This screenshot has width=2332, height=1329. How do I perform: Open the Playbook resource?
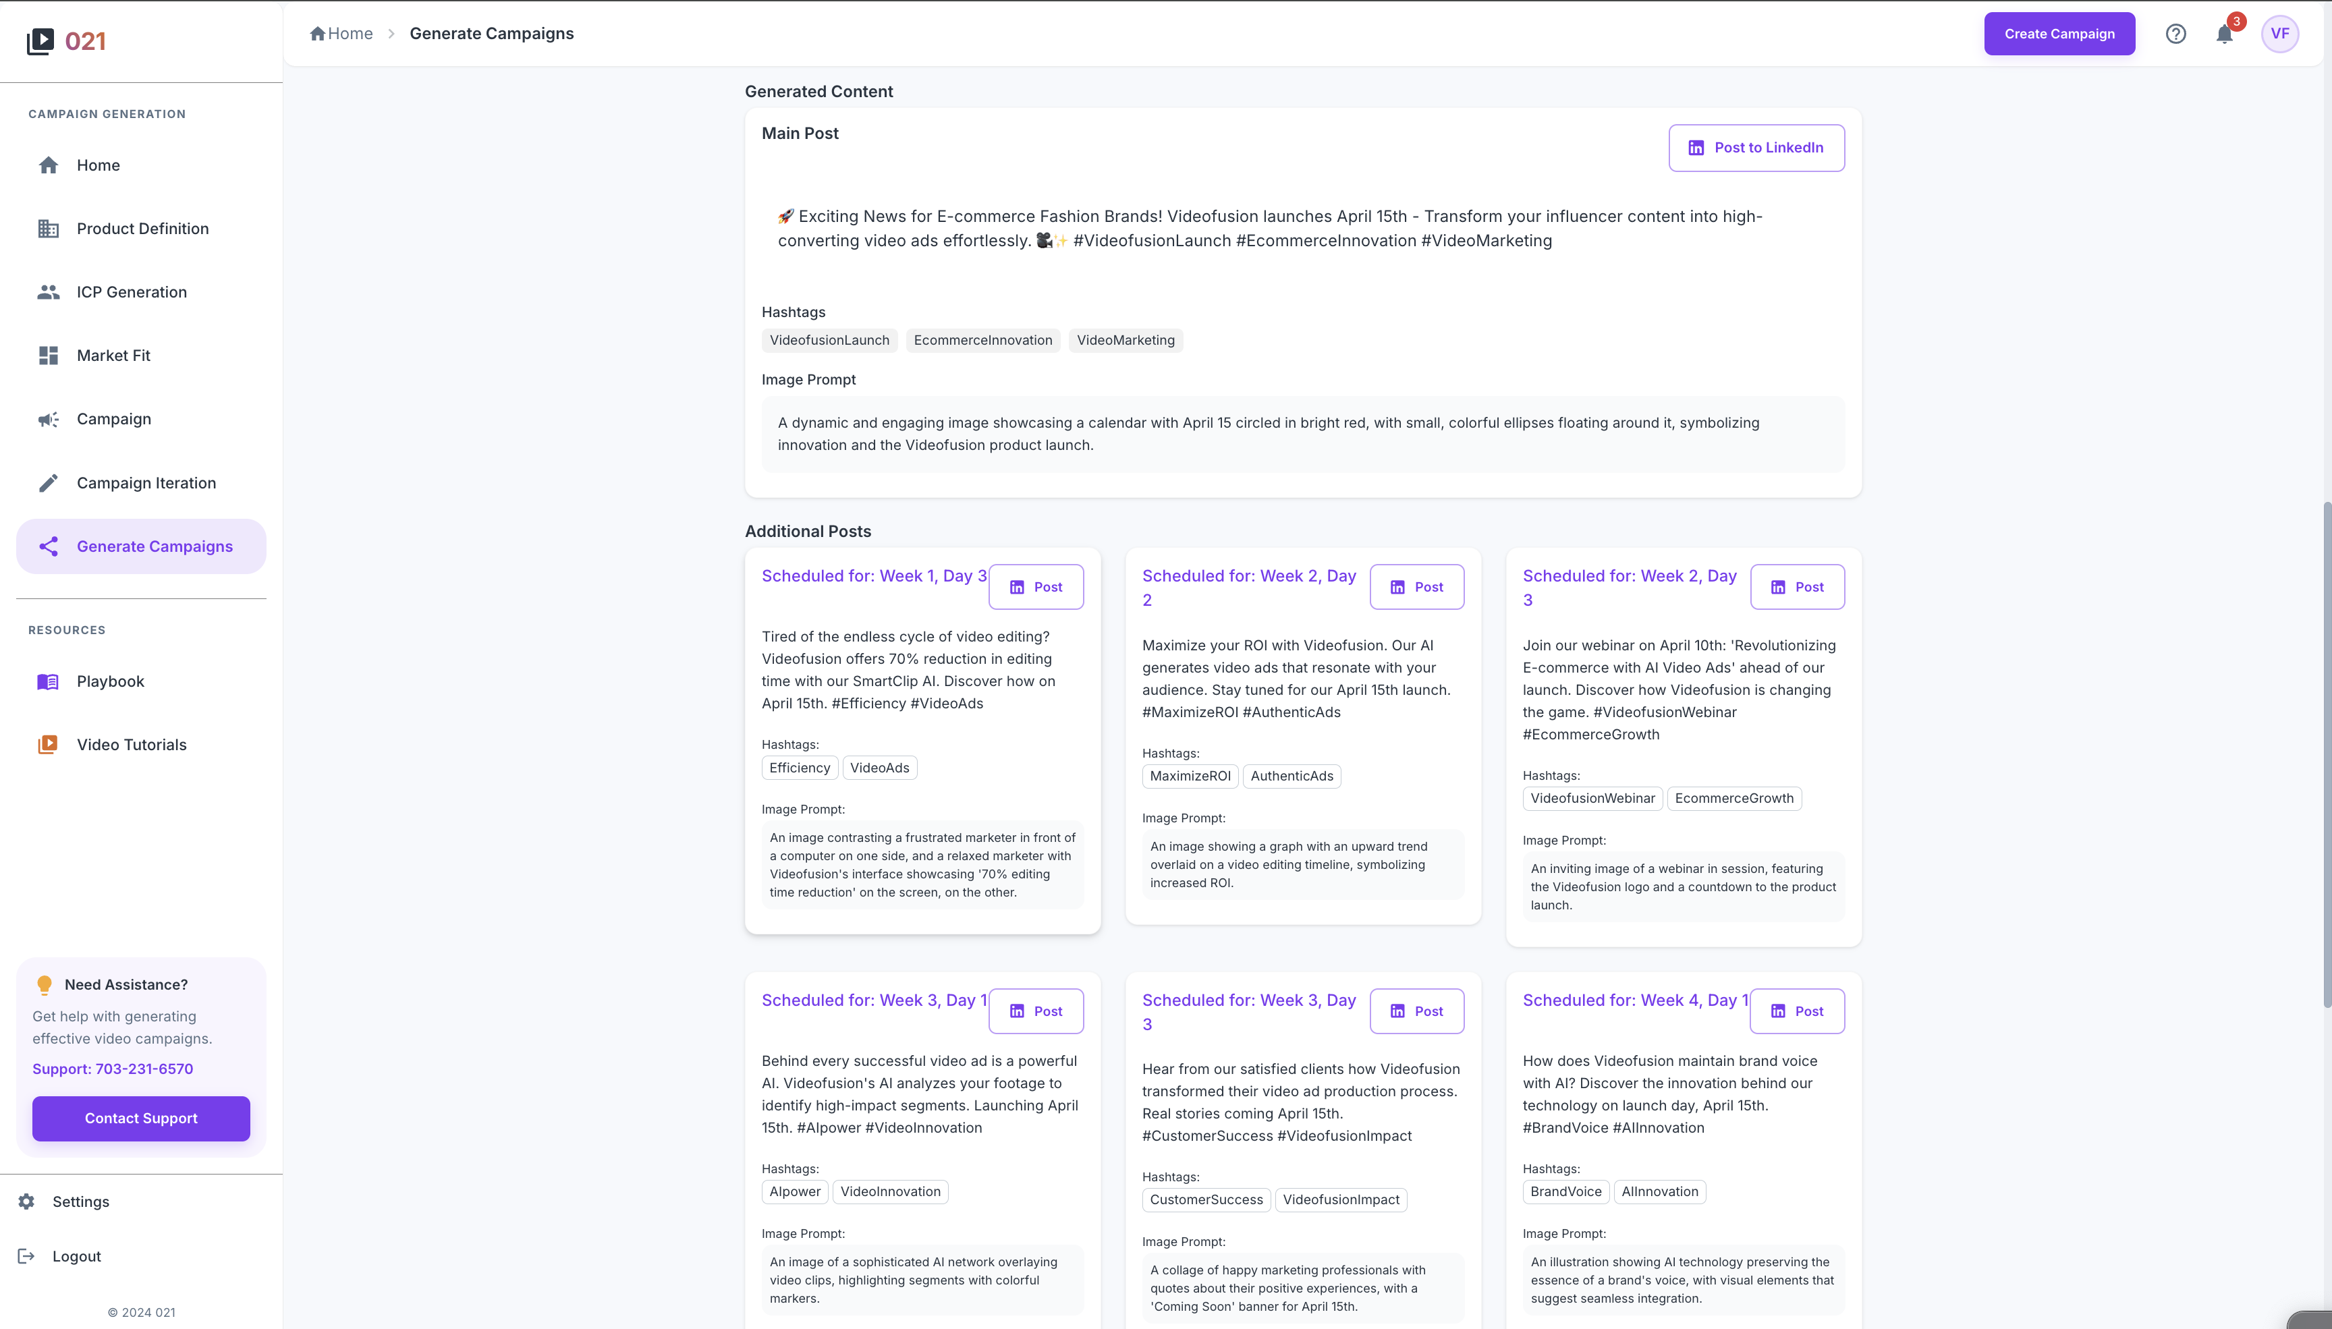[x=109, y=681]
